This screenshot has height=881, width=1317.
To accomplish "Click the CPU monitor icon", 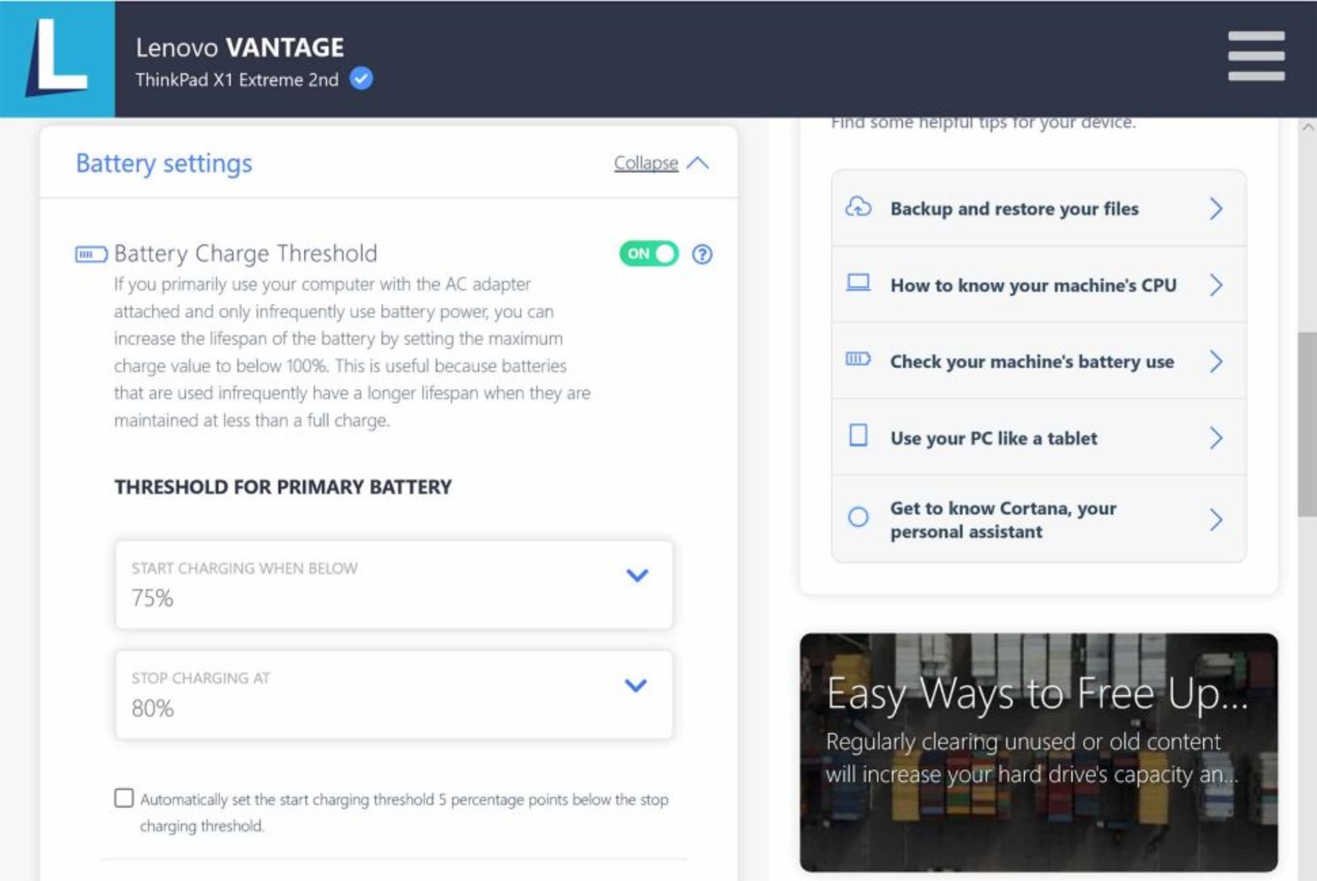I will coord(857,285).
